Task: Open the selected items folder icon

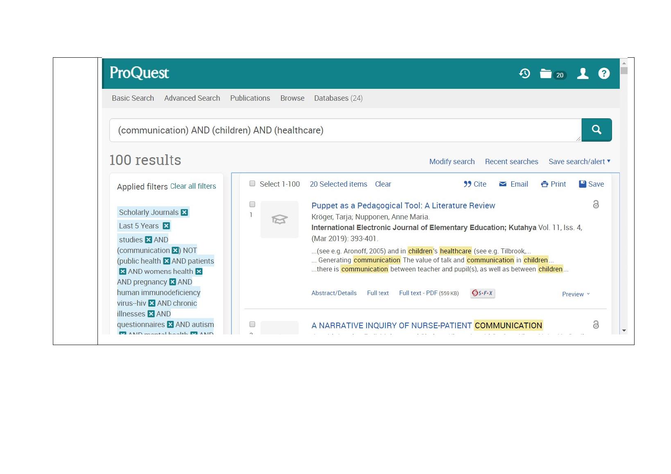Action: pos(546,74)
